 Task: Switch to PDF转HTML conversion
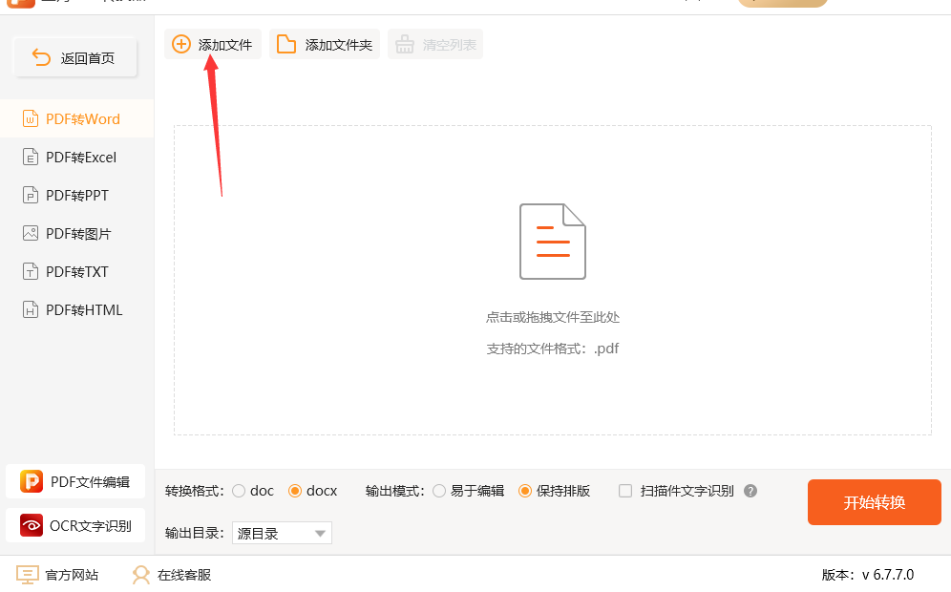77,309
